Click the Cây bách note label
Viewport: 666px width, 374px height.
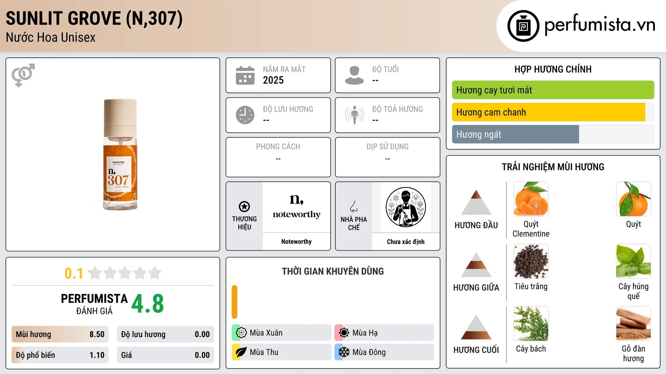click(x=531, y=349)
